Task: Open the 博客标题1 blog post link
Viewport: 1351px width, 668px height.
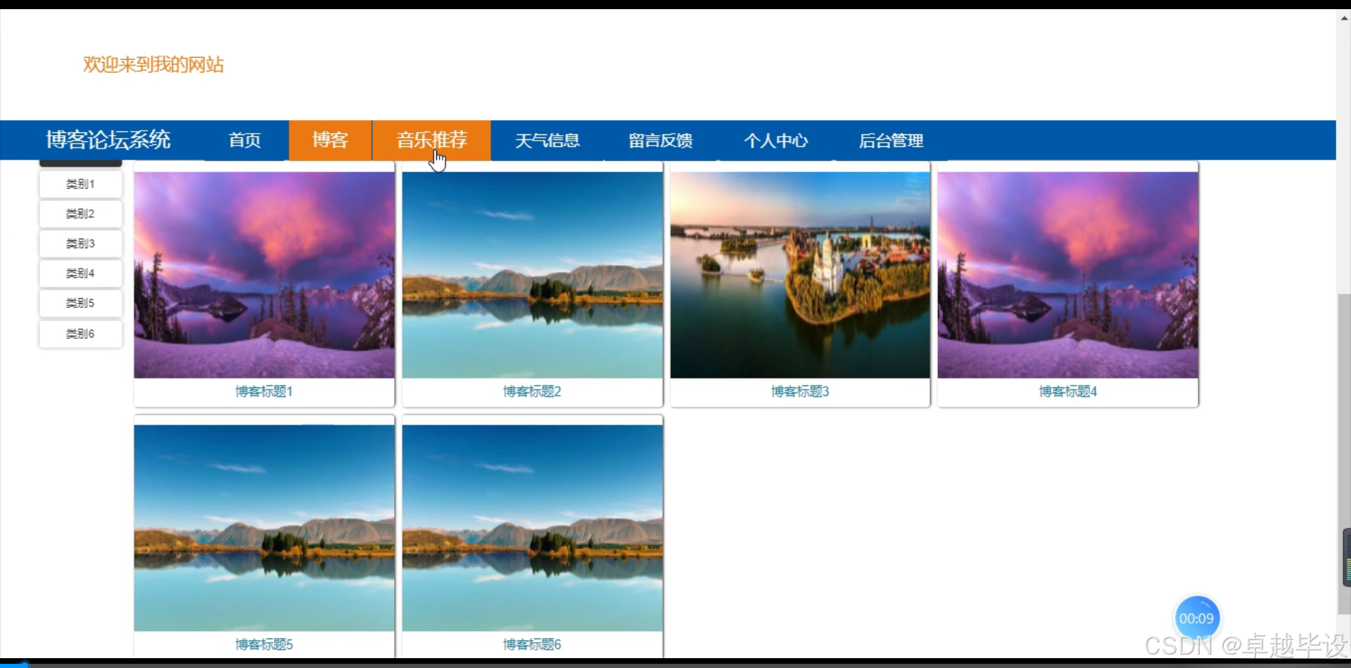Action: pyautogui.click(x=263, y=391)
